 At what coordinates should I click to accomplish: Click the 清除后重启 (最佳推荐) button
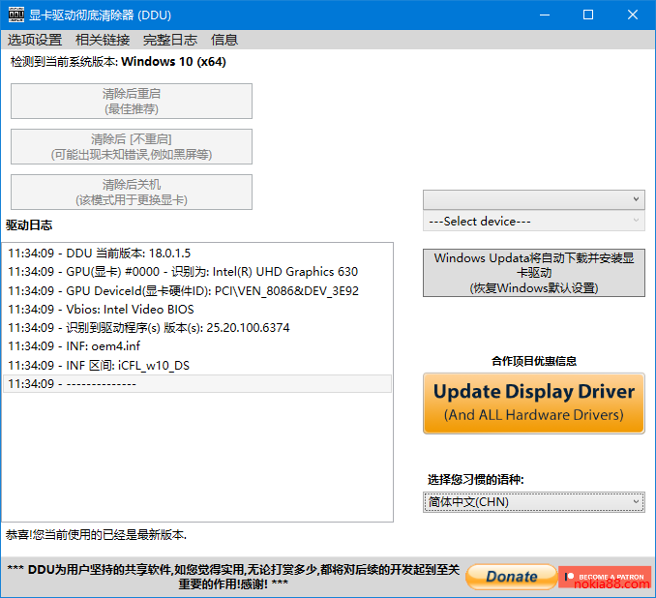tap(132, 102)
